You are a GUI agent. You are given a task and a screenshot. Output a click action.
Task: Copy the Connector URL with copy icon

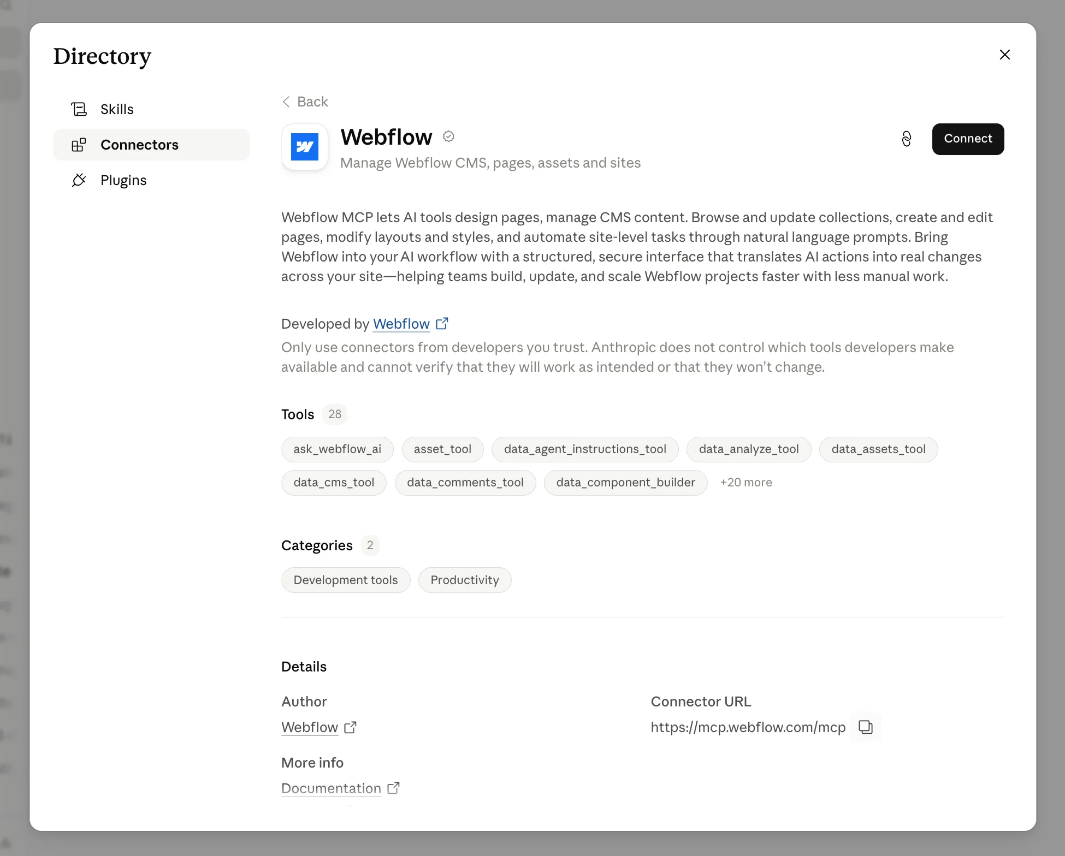(x=866, y=727)
